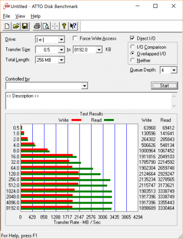This screenshot has width=183, height=239.
Task: Click the ATTO app icon in title bar
Action: coord(6,6)
